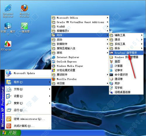The width and height of the screenshot is (146, 136).
Task: Expand the 搜狗五笔输入法 submenu arrow
Action: [x=107, y=48]
